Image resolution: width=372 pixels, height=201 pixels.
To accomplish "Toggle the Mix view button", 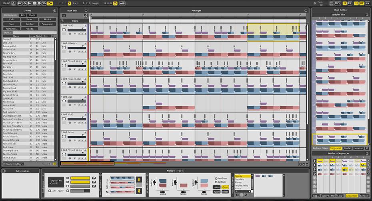I will point(367,3).
